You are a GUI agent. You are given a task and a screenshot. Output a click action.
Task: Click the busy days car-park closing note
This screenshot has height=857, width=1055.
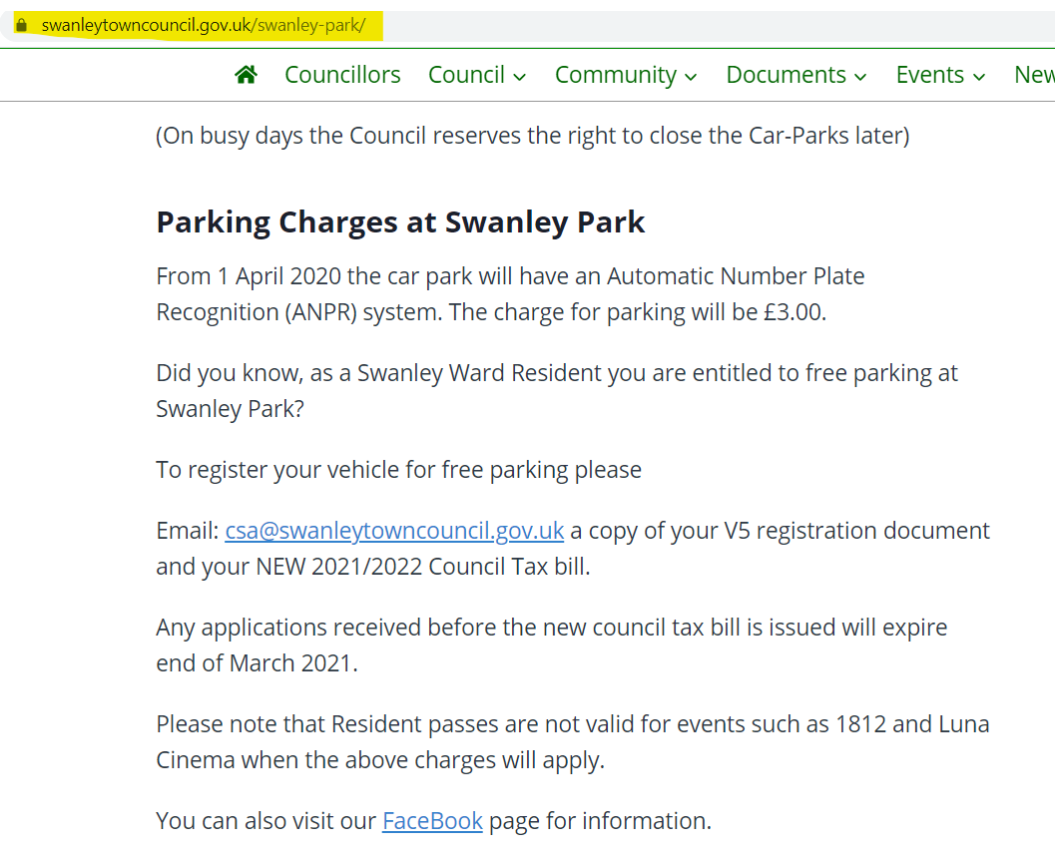pyautogui.click(x=532, y=136)
